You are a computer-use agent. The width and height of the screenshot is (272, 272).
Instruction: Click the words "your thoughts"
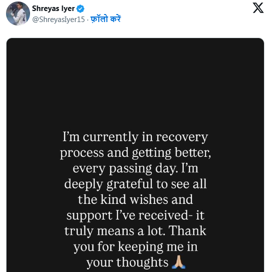(x=128, y=262)
